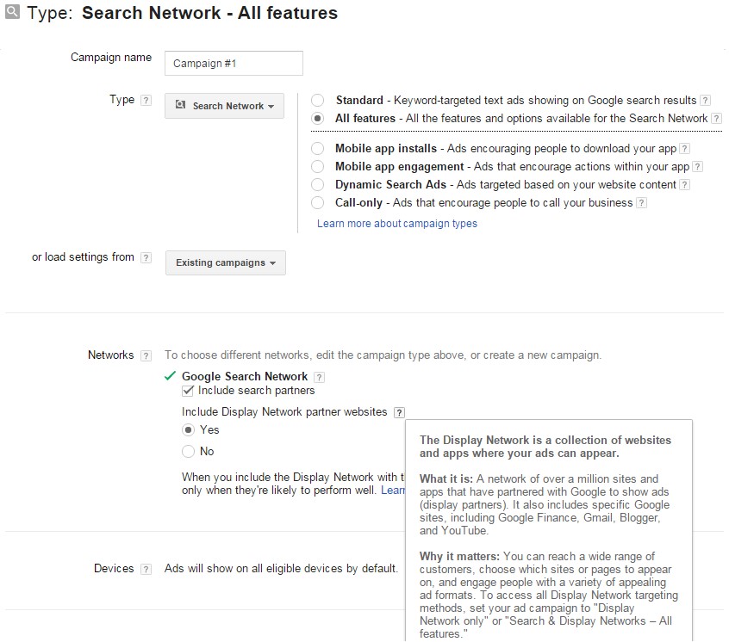Choose No for Display Network partner websites
Screen dimensions: 729x642
[188, 451]
